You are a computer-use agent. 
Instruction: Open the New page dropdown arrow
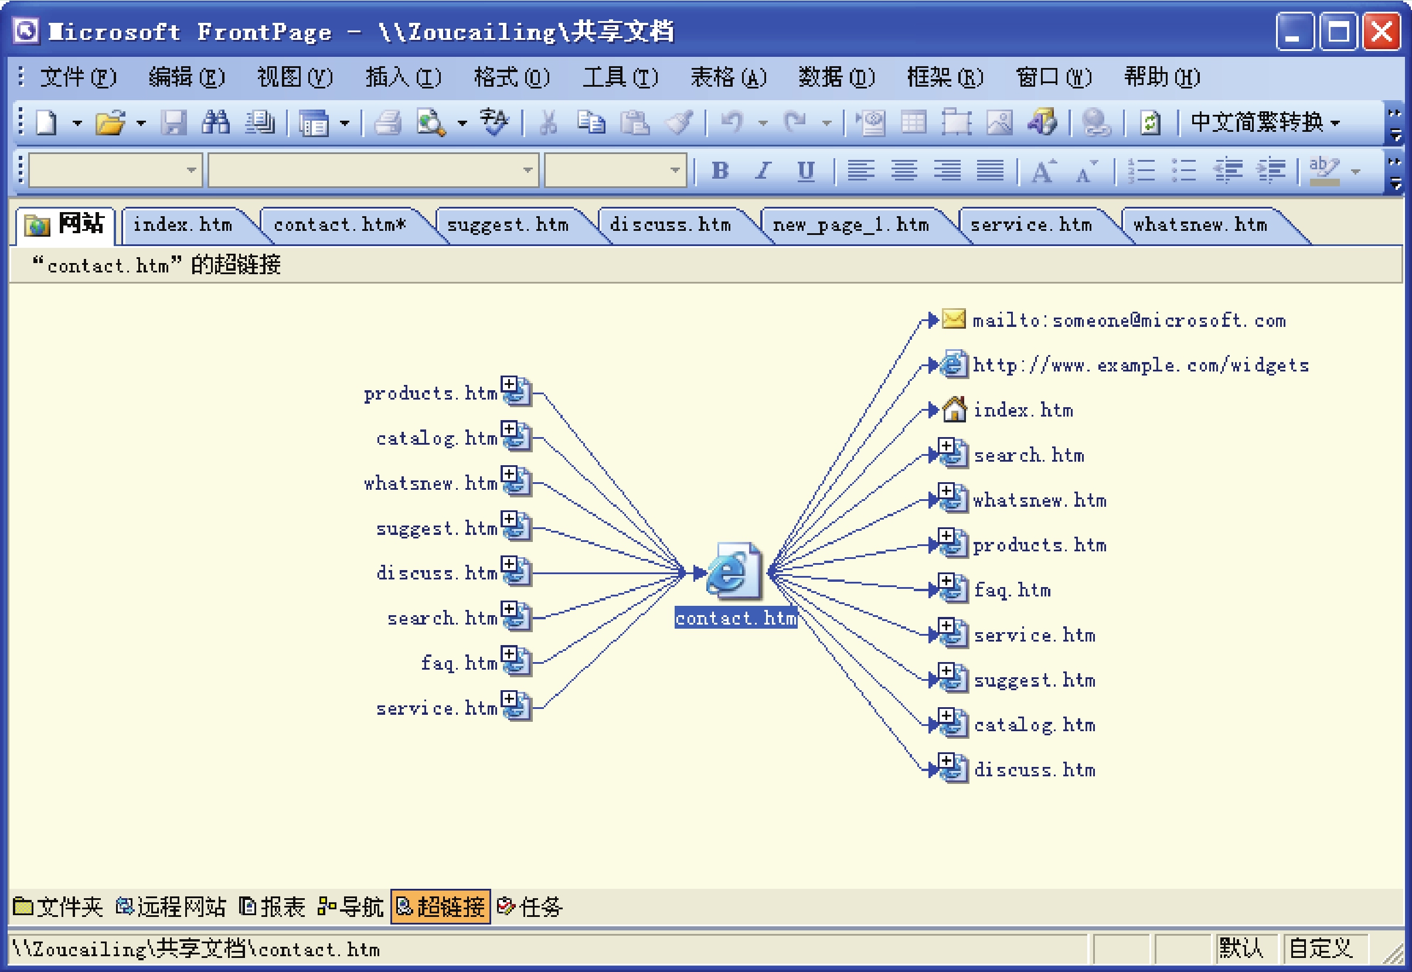pos(77,123)
